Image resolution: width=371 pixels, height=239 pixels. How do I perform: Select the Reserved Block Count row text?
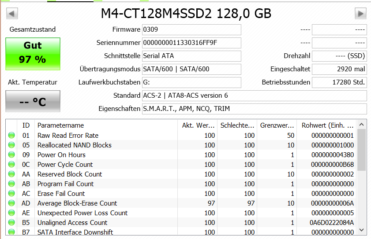(70, 174)
